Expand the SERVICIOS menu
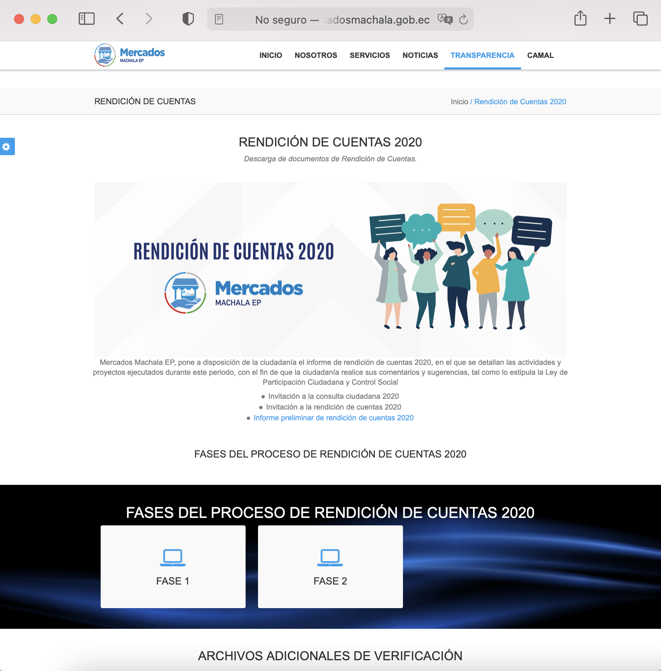 (x=369, y=55)
